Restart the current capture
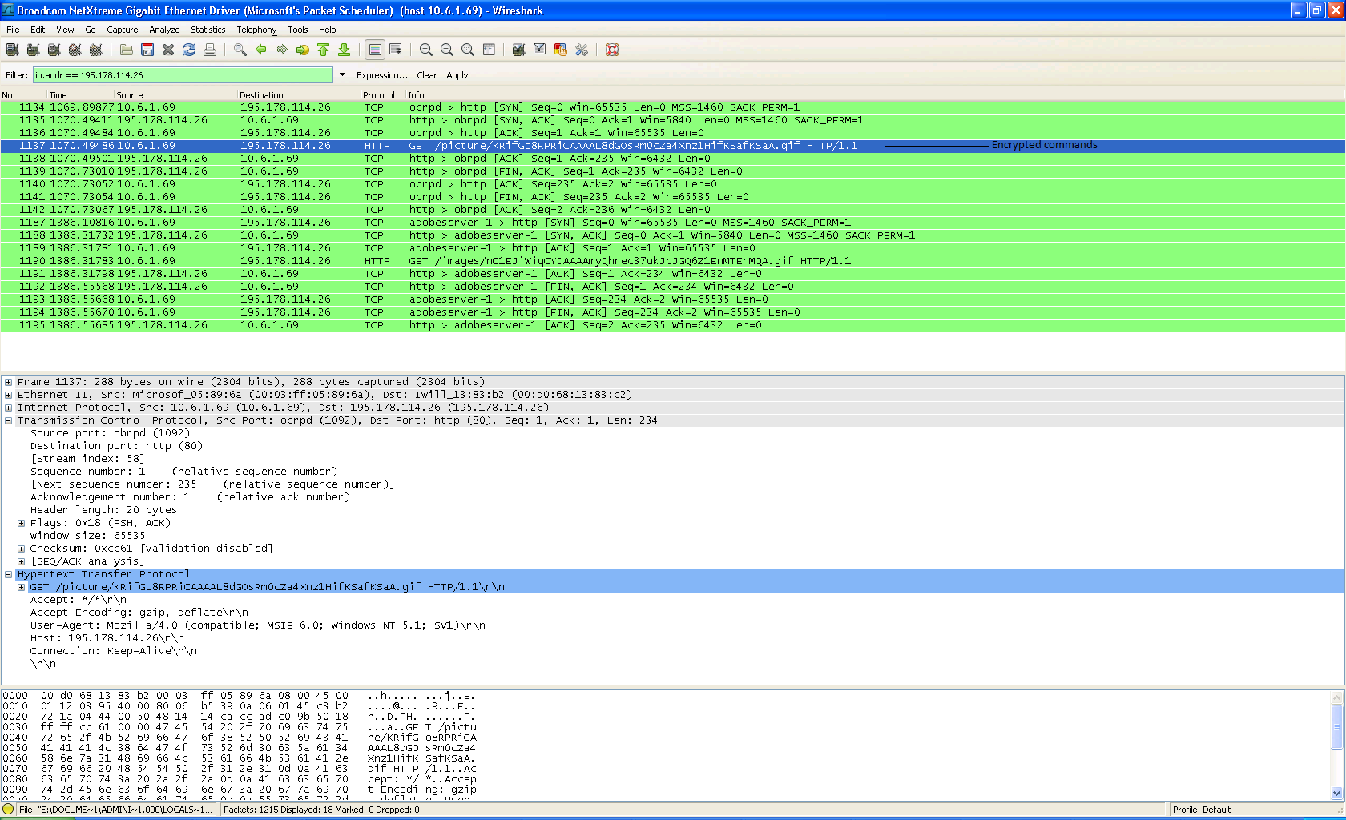The width and height of the screenshot is (1346, 820). (x=95, y=50)
